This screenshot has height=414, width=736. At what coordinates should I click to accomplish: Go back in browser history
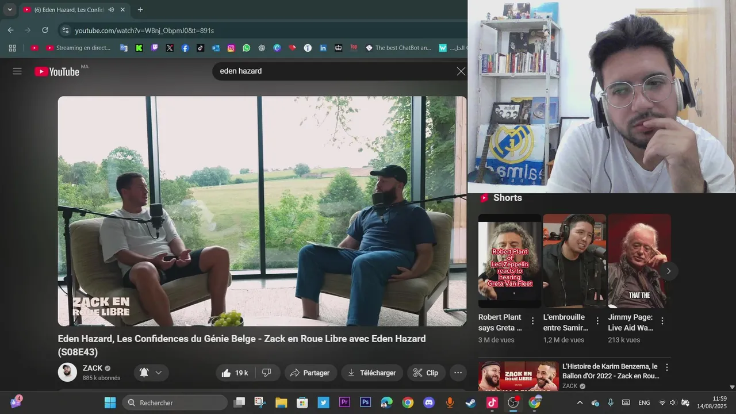click(10, 30)
